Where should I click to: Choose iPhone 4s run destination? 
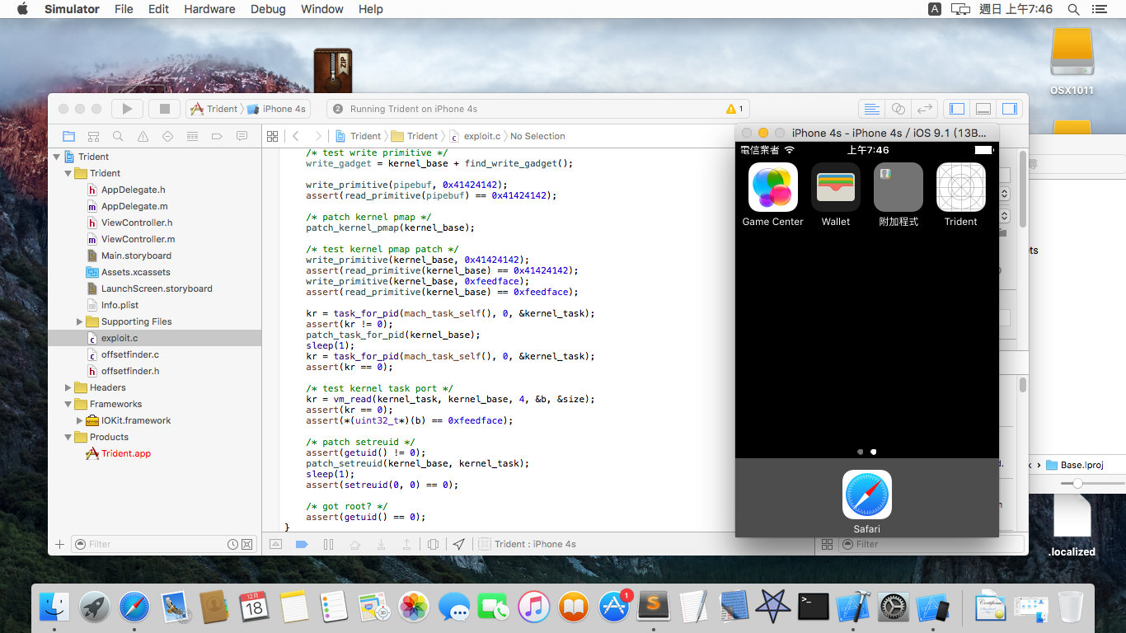pyautogui.click(x=277, y=109)
